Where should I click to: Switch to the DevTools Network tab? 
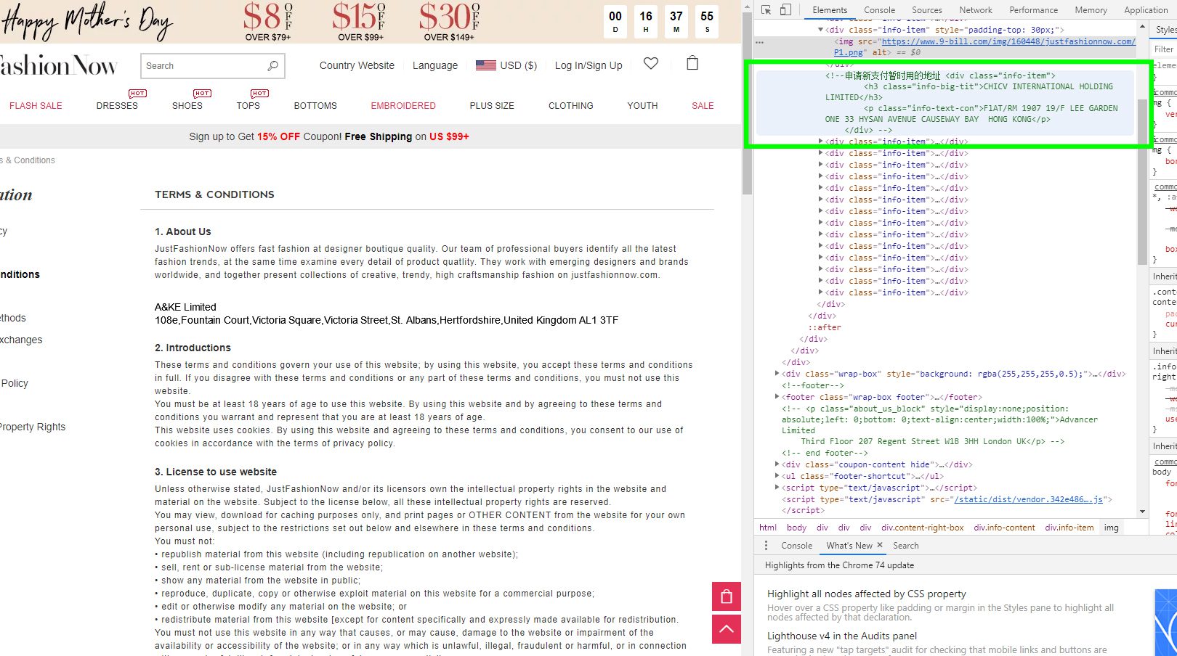point(976,10)
